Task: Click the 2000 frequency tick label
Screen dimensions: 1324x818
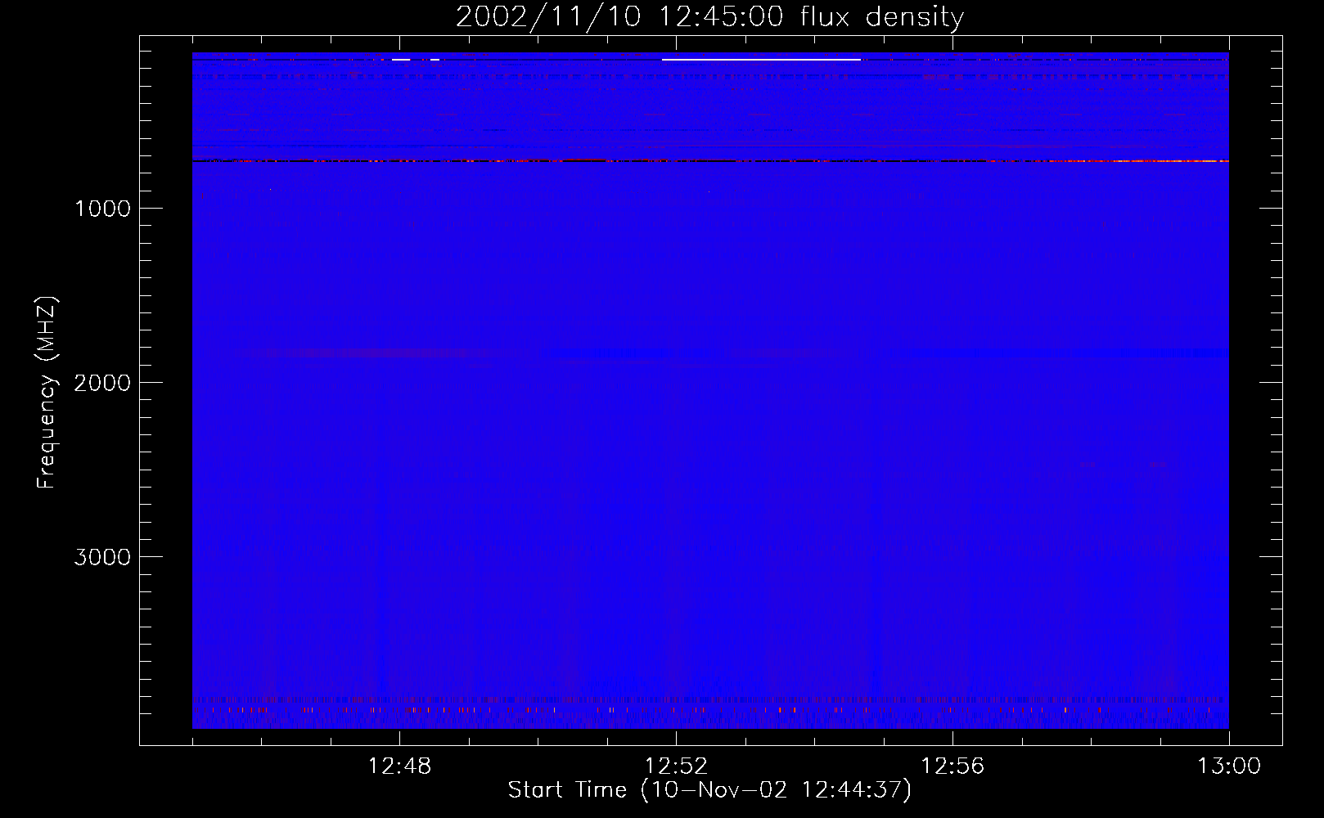Action: pos(102,383)
